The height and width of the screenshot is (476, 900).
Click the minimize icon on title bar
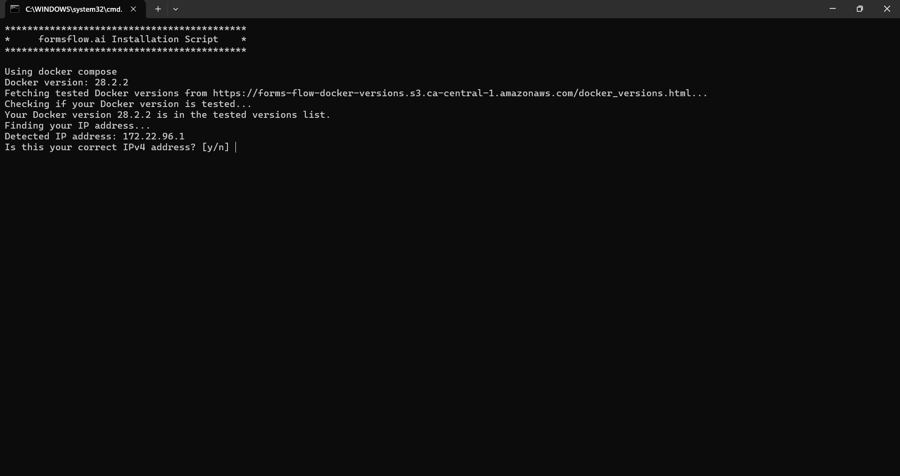(x=833, y=8)
